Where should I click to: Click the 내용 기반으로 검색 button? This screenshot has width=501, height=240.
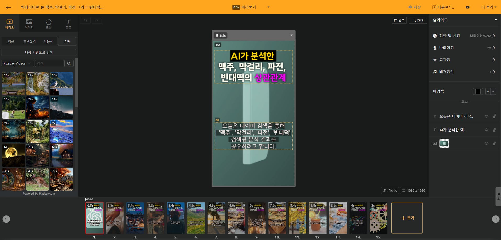[x=39, y=52]
